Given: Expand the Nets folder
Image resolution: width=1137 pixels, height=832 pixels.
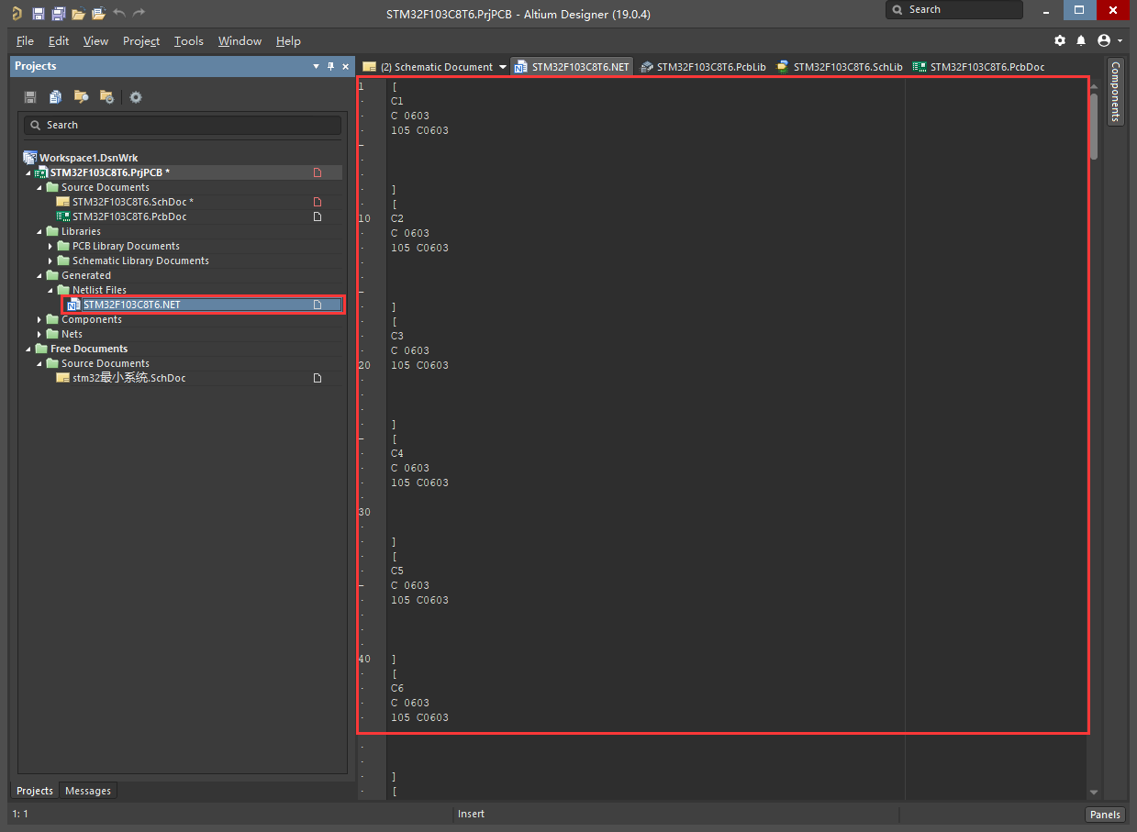Looking at the screenshot, I should (39, 334).
